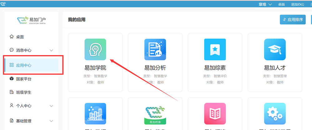The width and height of the screenshot is (312, 130).
Task: Open the 易加分析 report app icon
Action: pyautogui.click(x=155, y=49)
